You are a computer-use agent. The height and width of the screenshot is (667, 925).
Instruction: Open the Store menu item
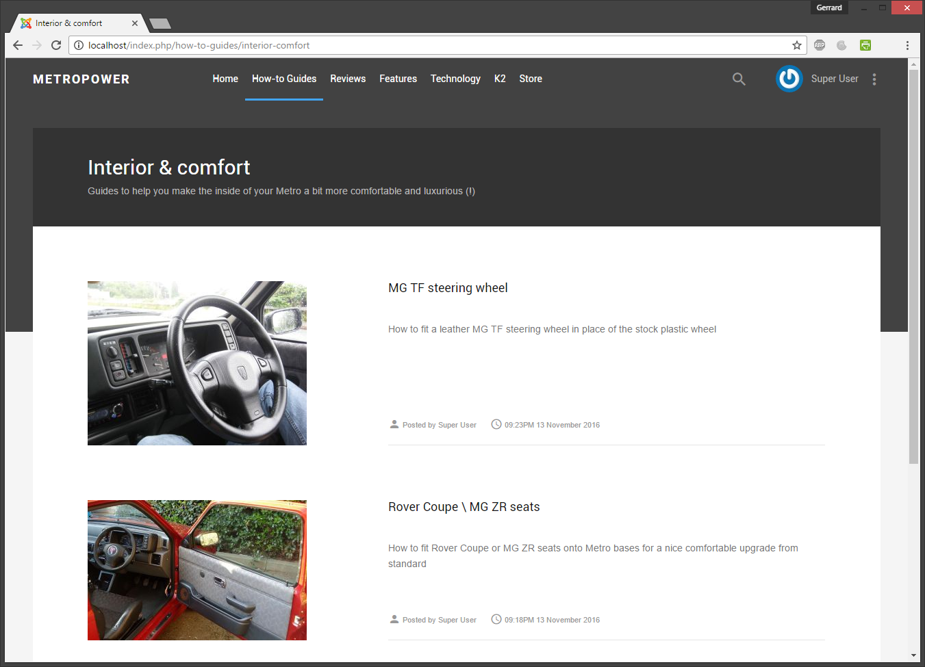pyautogui.click(x=531, y=79)
